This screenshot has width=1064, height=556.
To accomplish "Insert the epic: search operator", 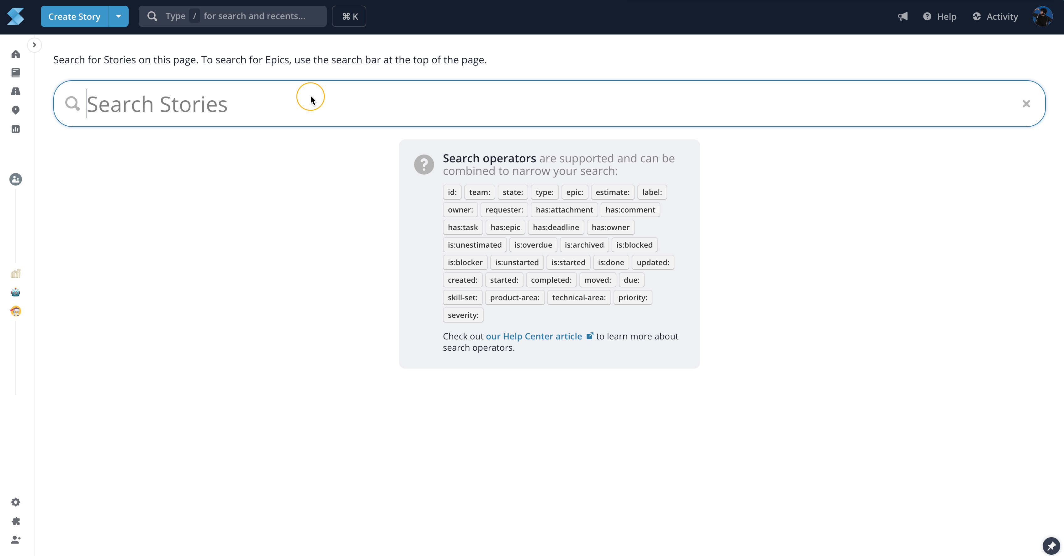I will [575, 192].
